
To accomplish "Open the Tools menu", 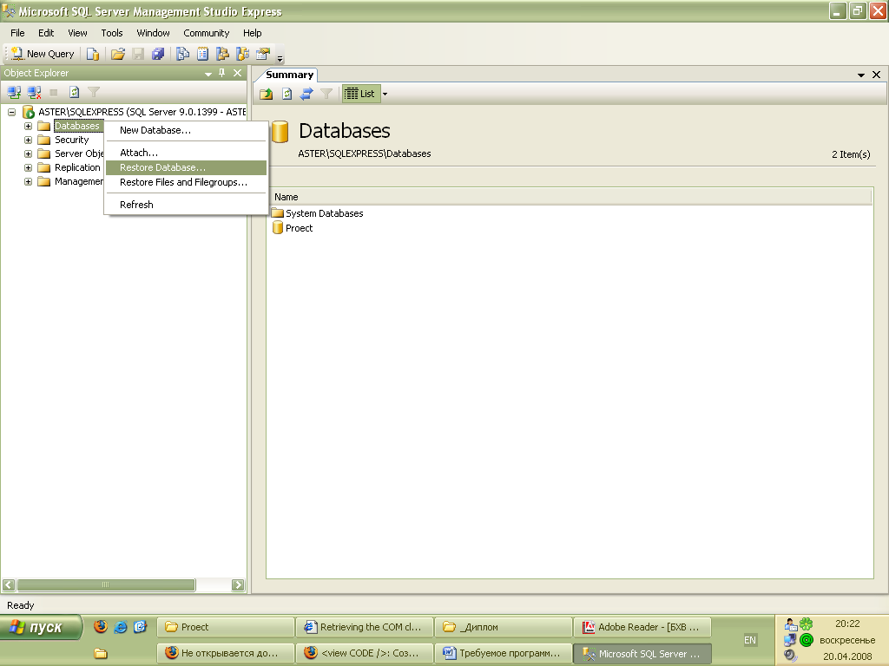I will (x=112, y=33).
